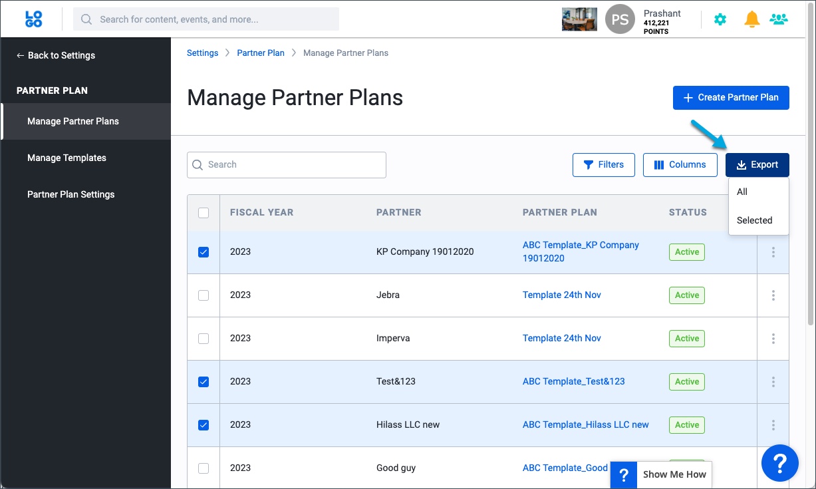This screenshot has width=816, height=489.
Task: Click the magnifier icon in the top search bar
Action: tap(86, 19)
